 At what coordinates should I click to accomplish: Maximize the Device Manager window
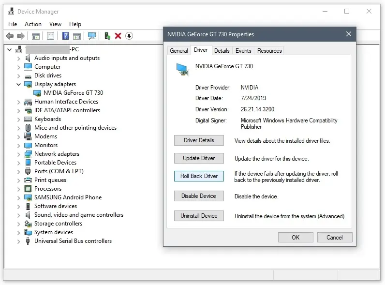click(x=347, y=11)
